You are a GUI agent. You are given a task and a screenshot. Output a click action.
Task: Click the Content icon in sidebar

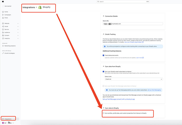click(x=3, y=35)
